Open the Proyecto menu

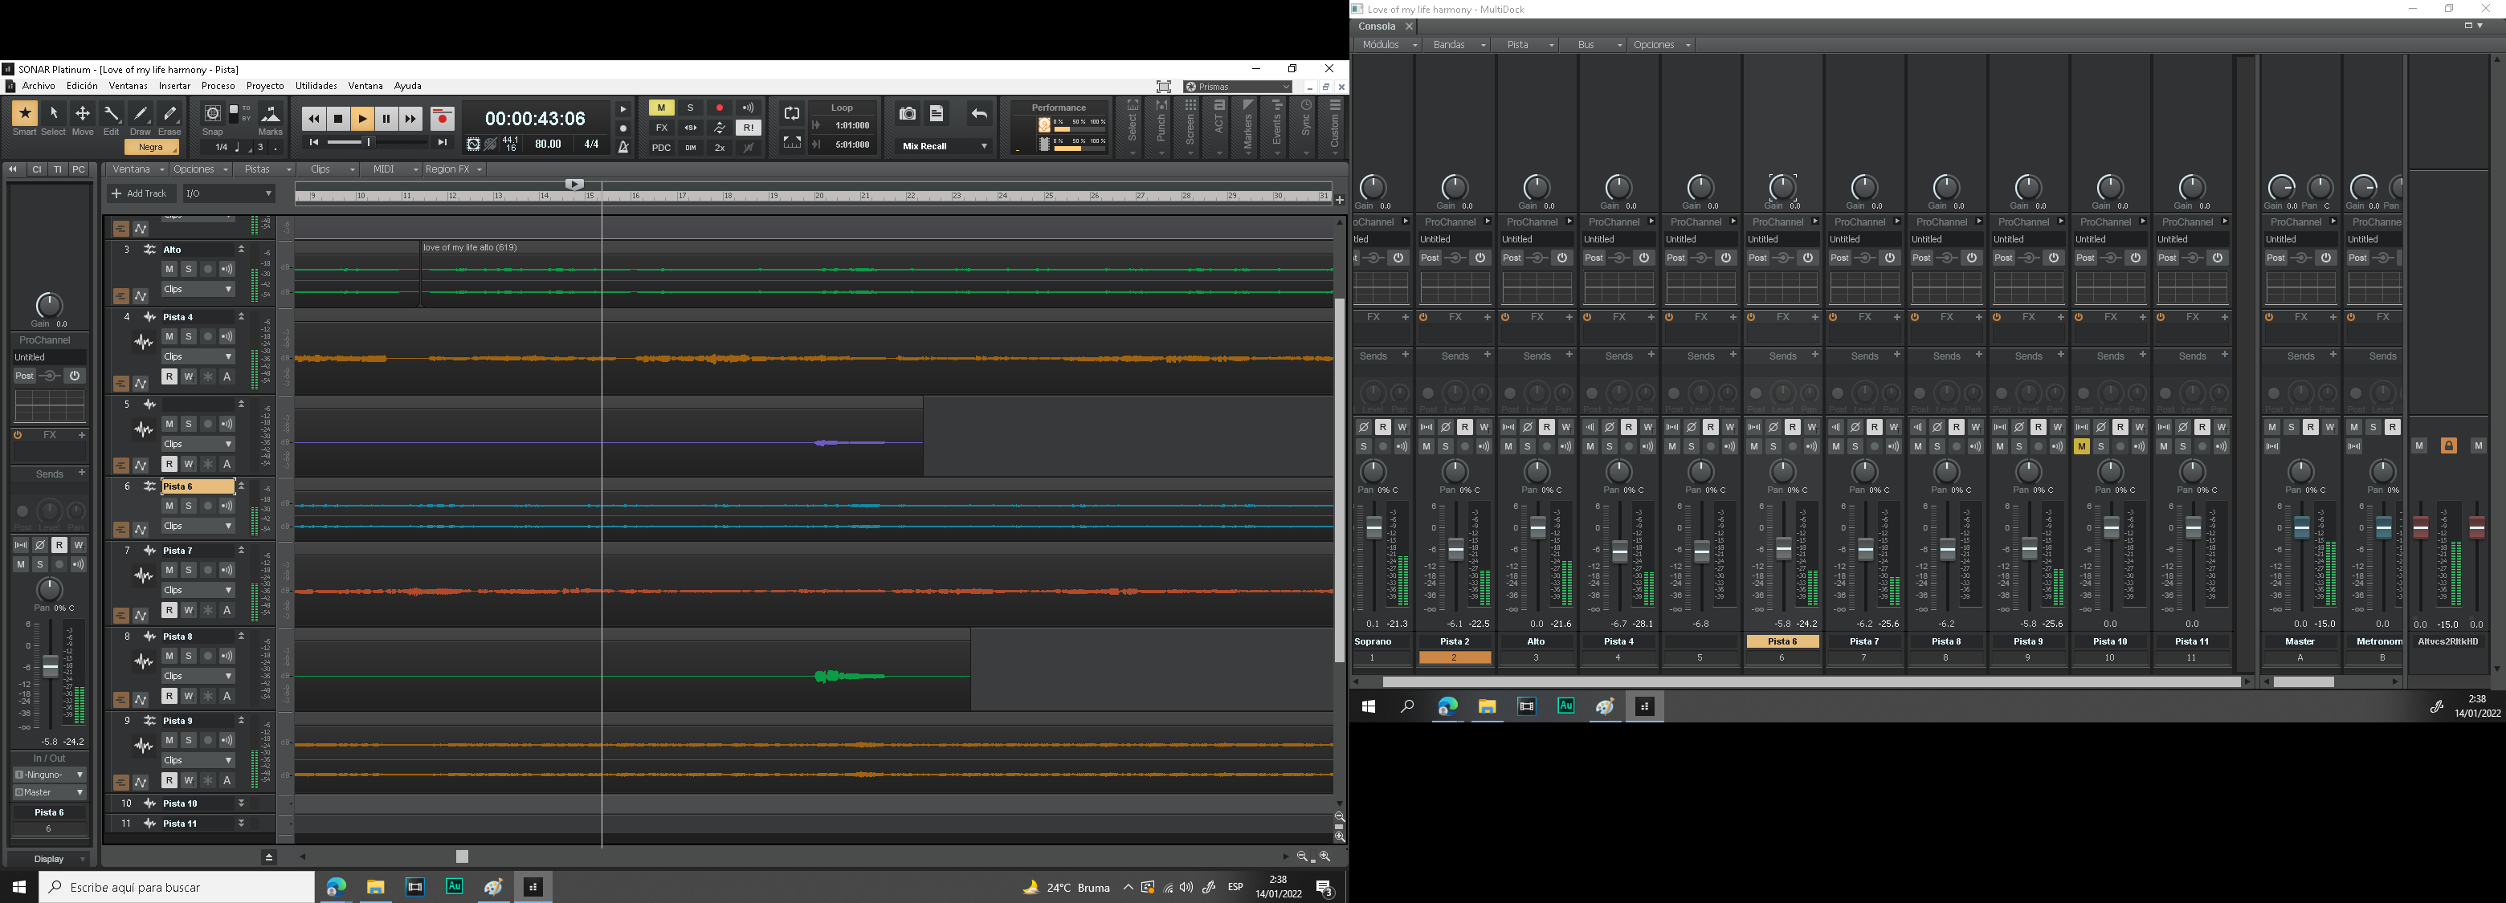coord(264,86)
